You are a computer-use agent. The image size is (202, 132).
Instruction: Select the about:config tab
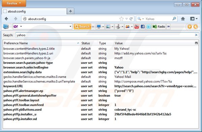tap(34, 11)
